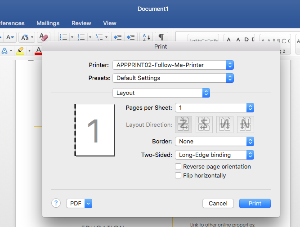This screenshot has width=300, height=227.
Task: Click the multilevel list icon
Action: coord(99,37)
